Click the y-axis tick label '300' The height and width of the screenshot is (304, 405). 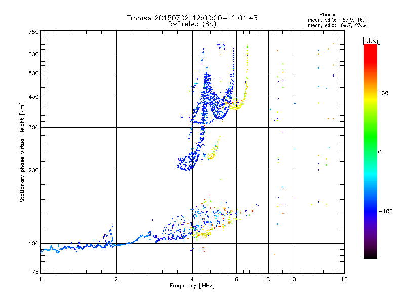coord(34,128)
